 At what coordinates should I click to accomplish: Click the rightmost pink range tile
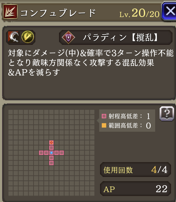pyautogui.click(x=61, y=153)
